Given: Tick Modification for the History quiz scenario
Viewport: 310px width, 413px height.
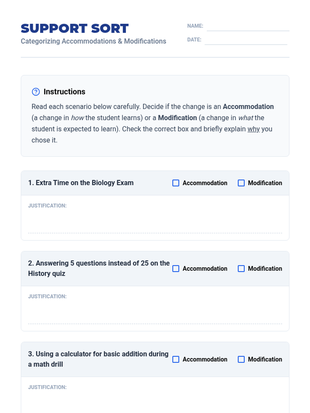Looking at the screenshot, I should pos(241,269).
